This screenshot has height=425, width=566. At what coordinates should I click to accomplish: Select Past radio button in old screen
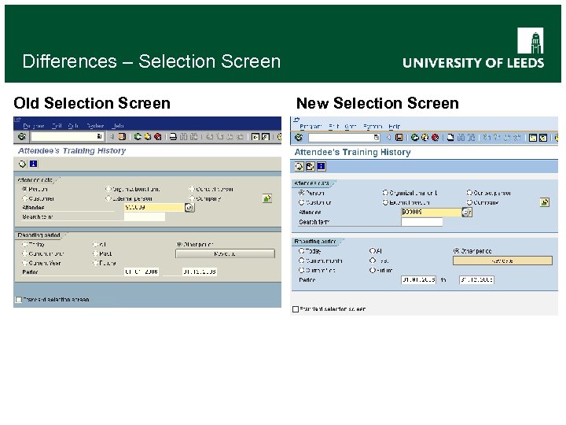click(x=96, y=253)
